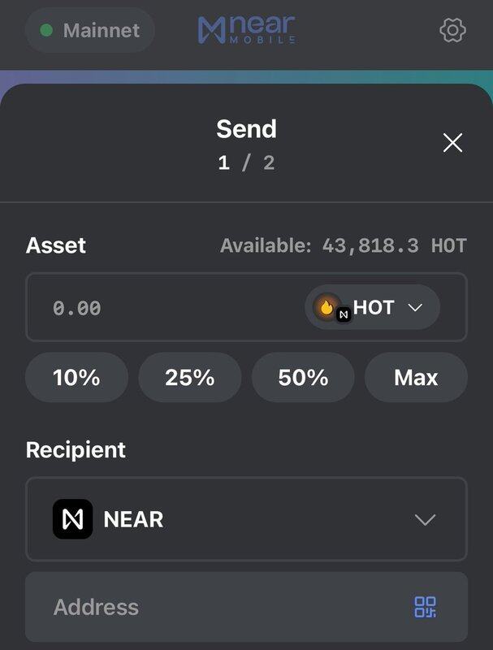
Task: Click the NEAR Mobile logo
Action: [x=246, y=31]
